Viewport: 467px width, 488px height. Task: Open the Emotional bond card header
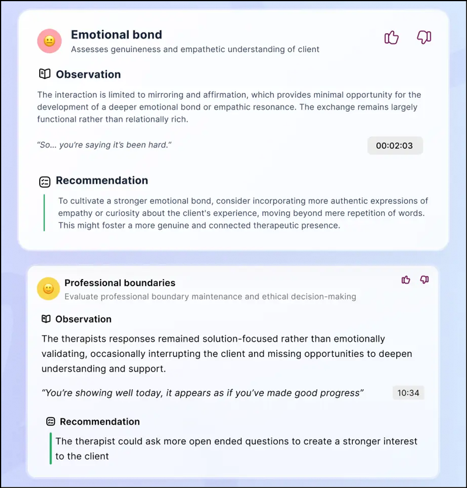(x=116, y=35)
